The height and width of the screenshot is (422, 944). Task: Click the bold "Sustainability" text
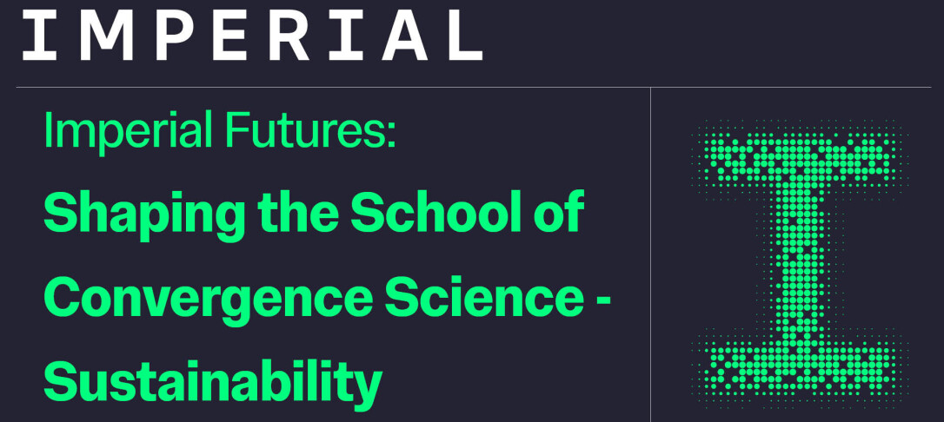click(213, 383)
